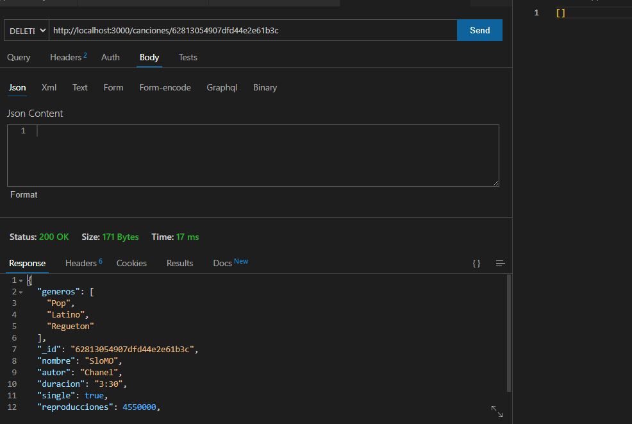Image resolution: width=632 pixels, height=424 pixels.
Task: Collapse the generos array at line 2
Action: coord(21,292)
